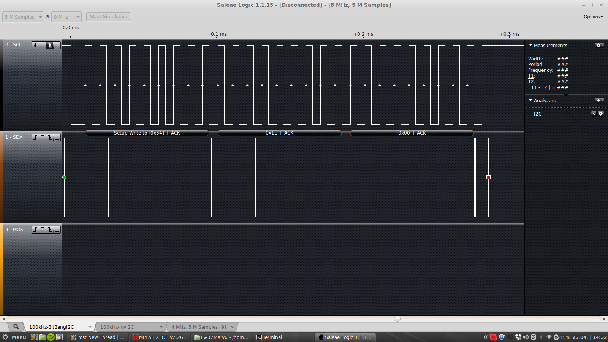Viewport: 608px width, 342px height.
Task: Set low level trigger on SCL channel
Action: [57, 45]
